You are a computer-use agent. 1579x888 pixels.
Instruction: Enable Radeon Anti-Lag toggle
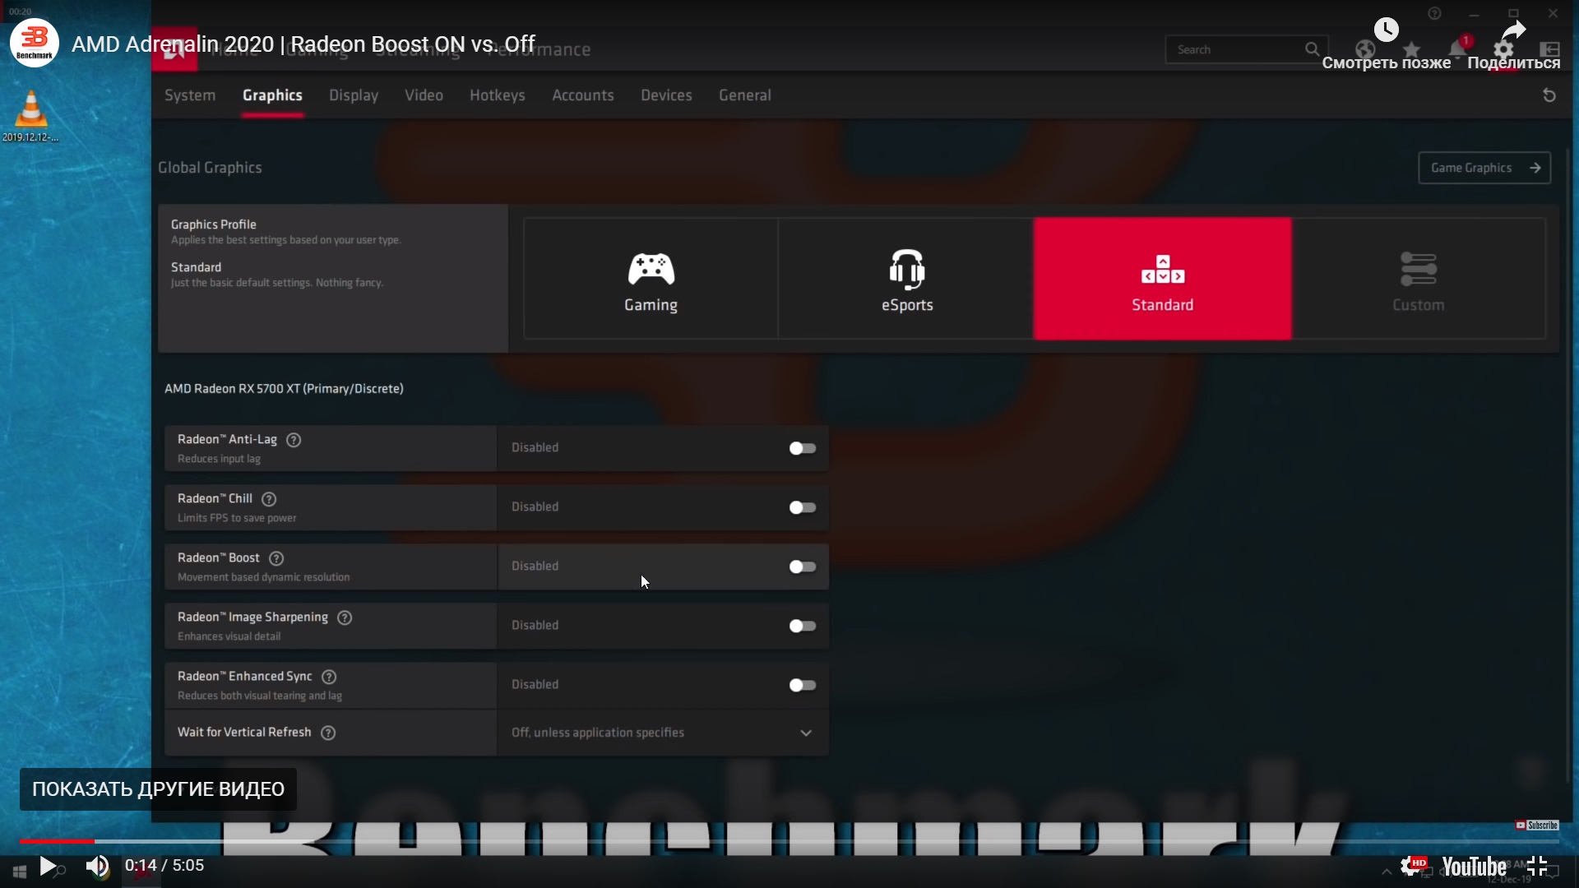pos(802,448)
